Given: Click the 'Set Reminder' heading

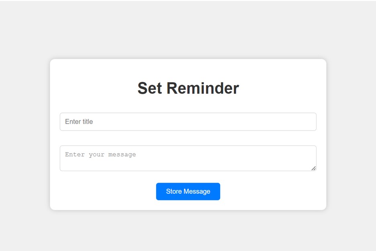Looking at the screenshot, I should pyautogui.click(x=188, y=88).
